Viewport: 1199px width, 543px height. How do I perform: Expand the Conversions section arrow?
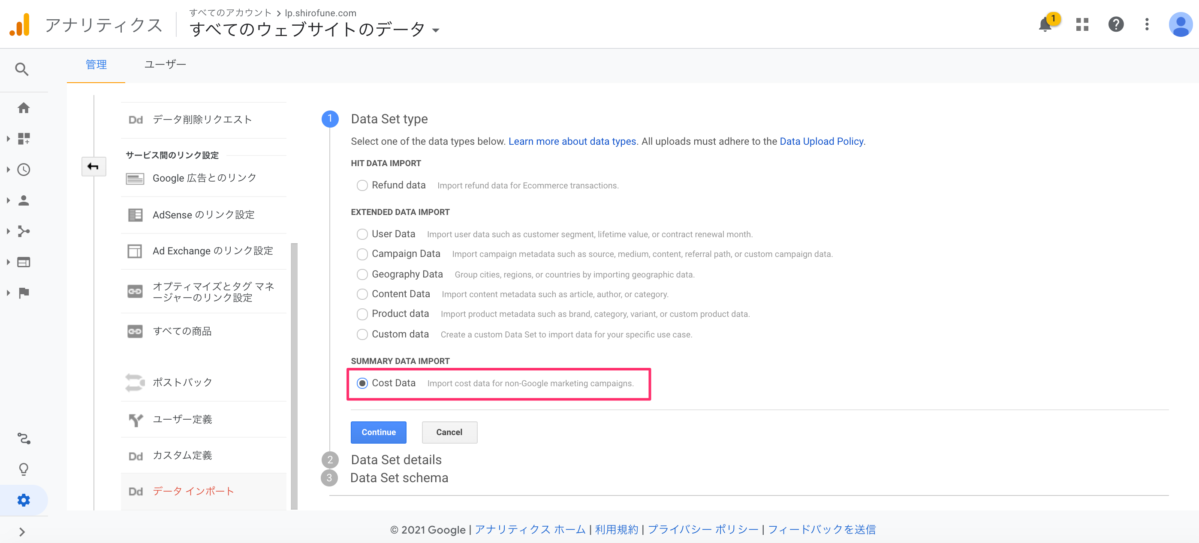click(x=8, y=293)
